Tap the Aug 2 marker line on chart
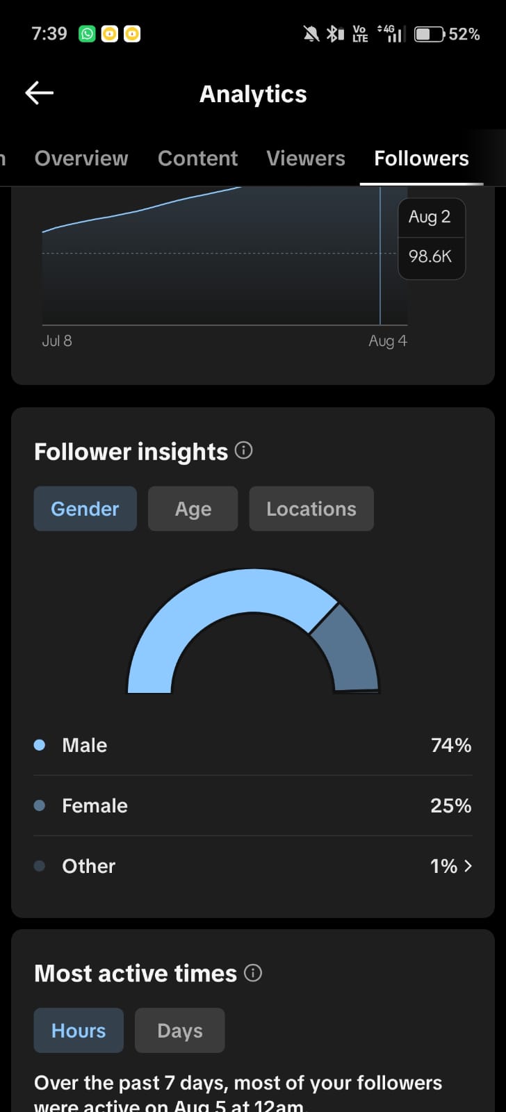The height and width of the screenshot is (1112, 506). pyautogui.click(x=380, y=256)
